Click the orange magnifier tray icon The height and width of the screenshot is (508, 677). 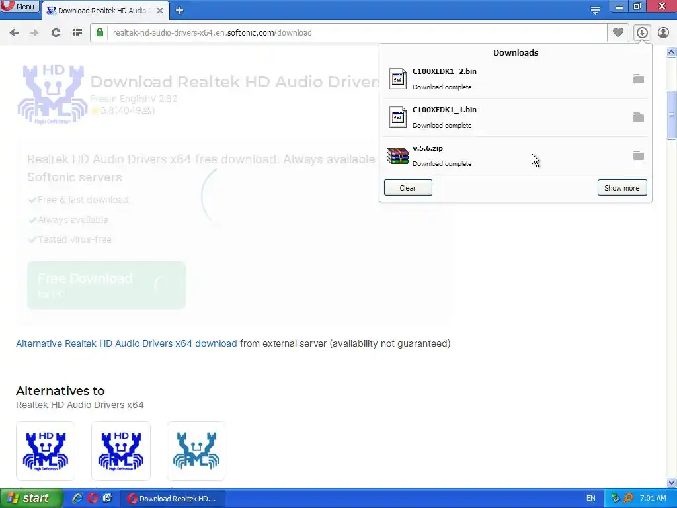click(628, 499)
